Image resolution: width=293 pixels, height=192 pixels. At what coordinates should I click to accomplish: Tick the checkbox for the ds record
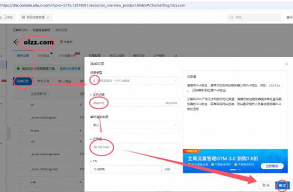point(21,105)
